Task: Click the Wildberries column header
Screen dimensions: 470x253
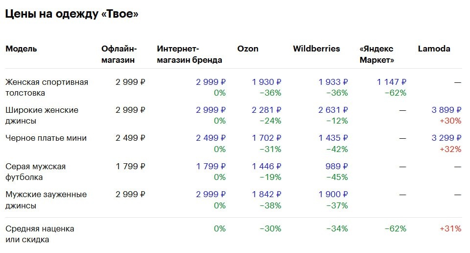Action: [316, 49]
